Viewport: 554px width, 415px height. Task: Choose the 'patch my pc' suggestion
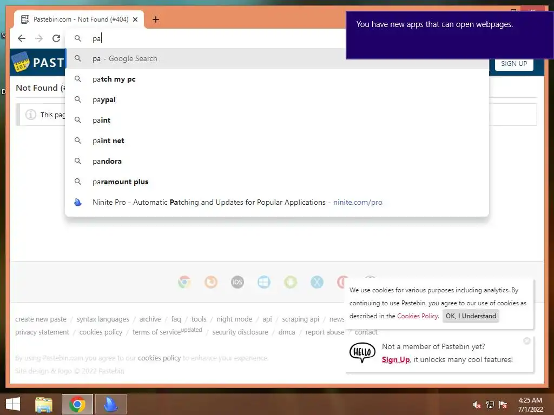tap(277, 79)
